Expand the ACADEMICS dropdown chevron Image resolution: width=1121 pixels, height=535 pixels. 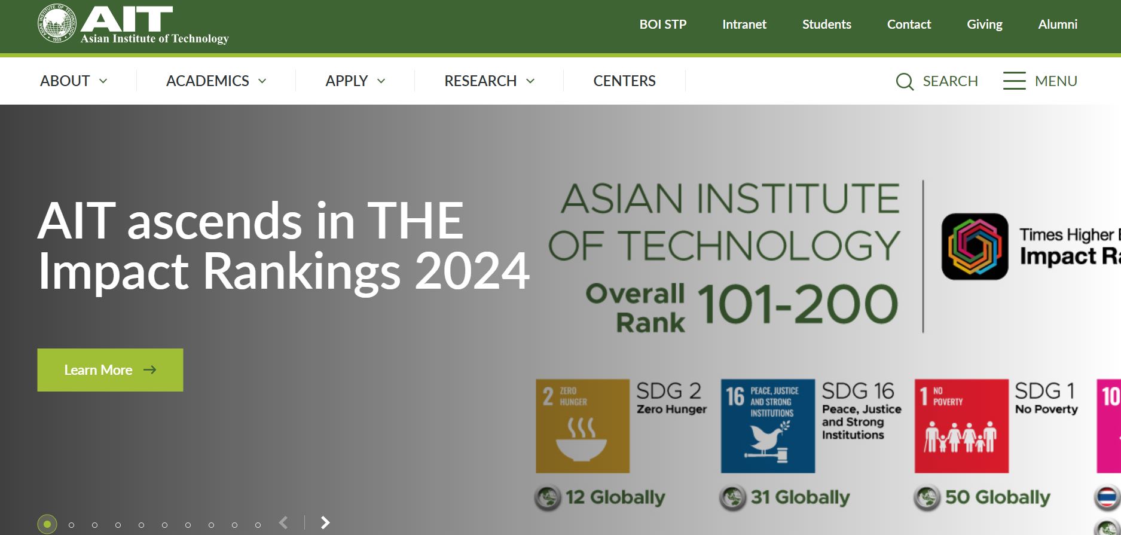[262, 81]
